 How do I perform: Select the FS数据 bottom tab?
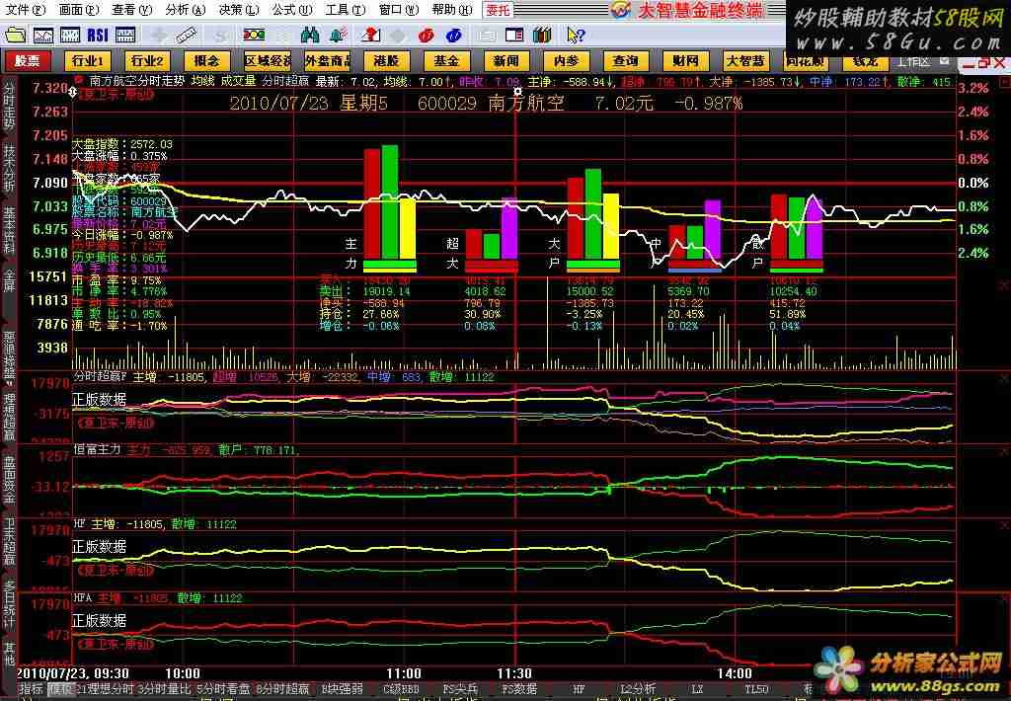(519, 689)
